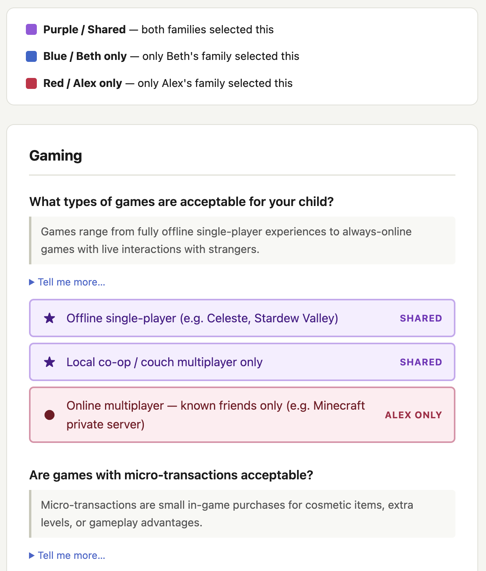486x571 pixels.
Task: Click the red Alex only legend swatch
Action: [31, 83]
